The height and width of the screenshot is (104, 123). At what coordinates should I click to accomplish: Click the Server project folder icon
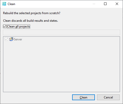click(x=11, y=39)
